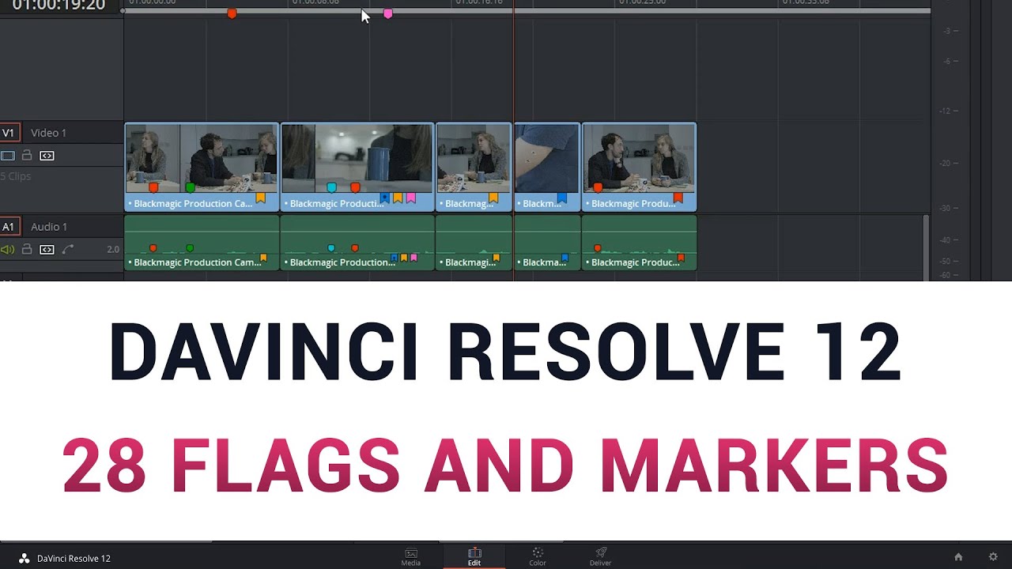Click the red marker on fifth video clip
This screenshot has height=569, width=1012.
click(x=598, y=187)
